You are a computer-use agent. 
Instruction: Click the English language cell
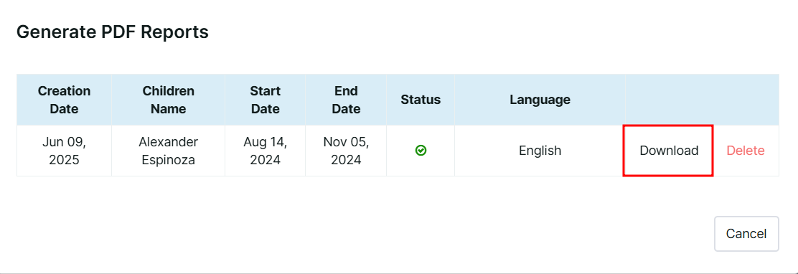tap(540, 151)
